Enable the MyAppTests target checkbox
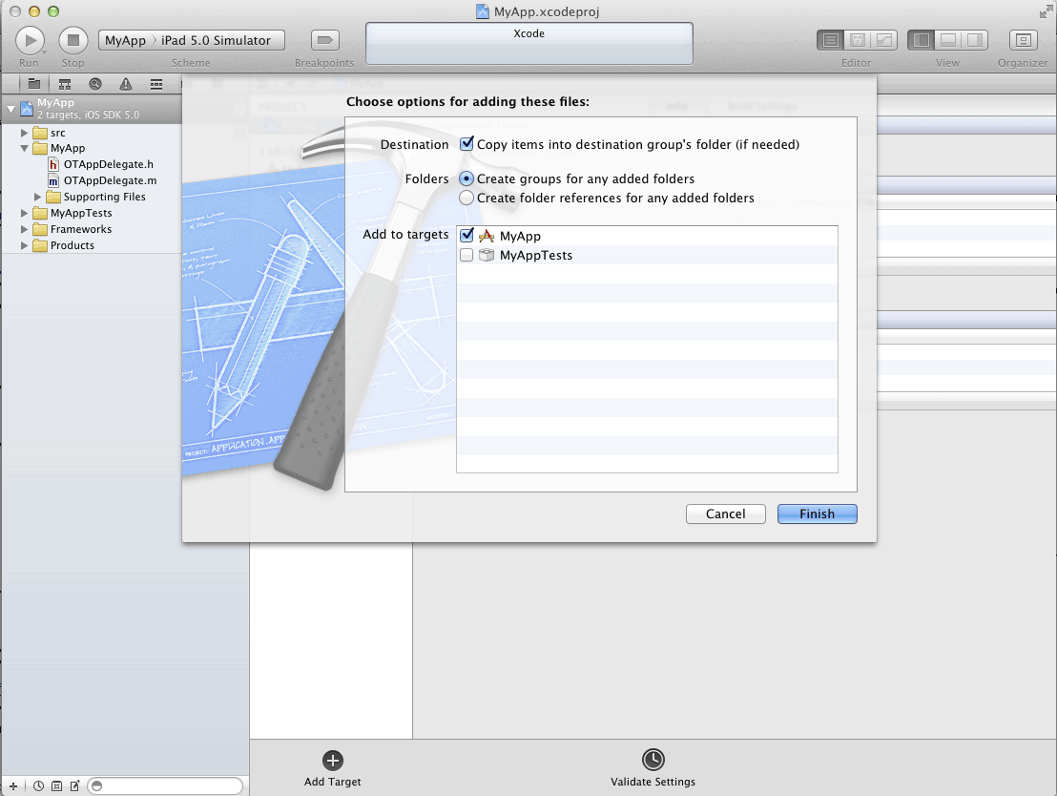 coord(466,255)
